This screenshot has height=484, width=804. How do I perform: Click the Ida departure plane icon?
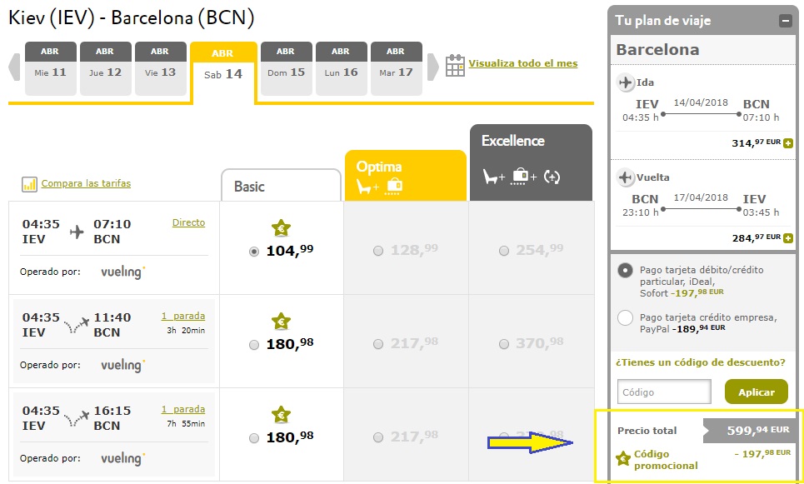pyautogui.click(x=625, y=82)
